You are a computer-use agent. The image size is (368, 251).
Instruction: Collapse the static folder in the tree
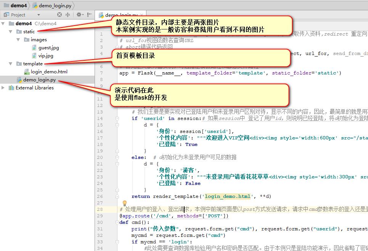tap(11, 31)
